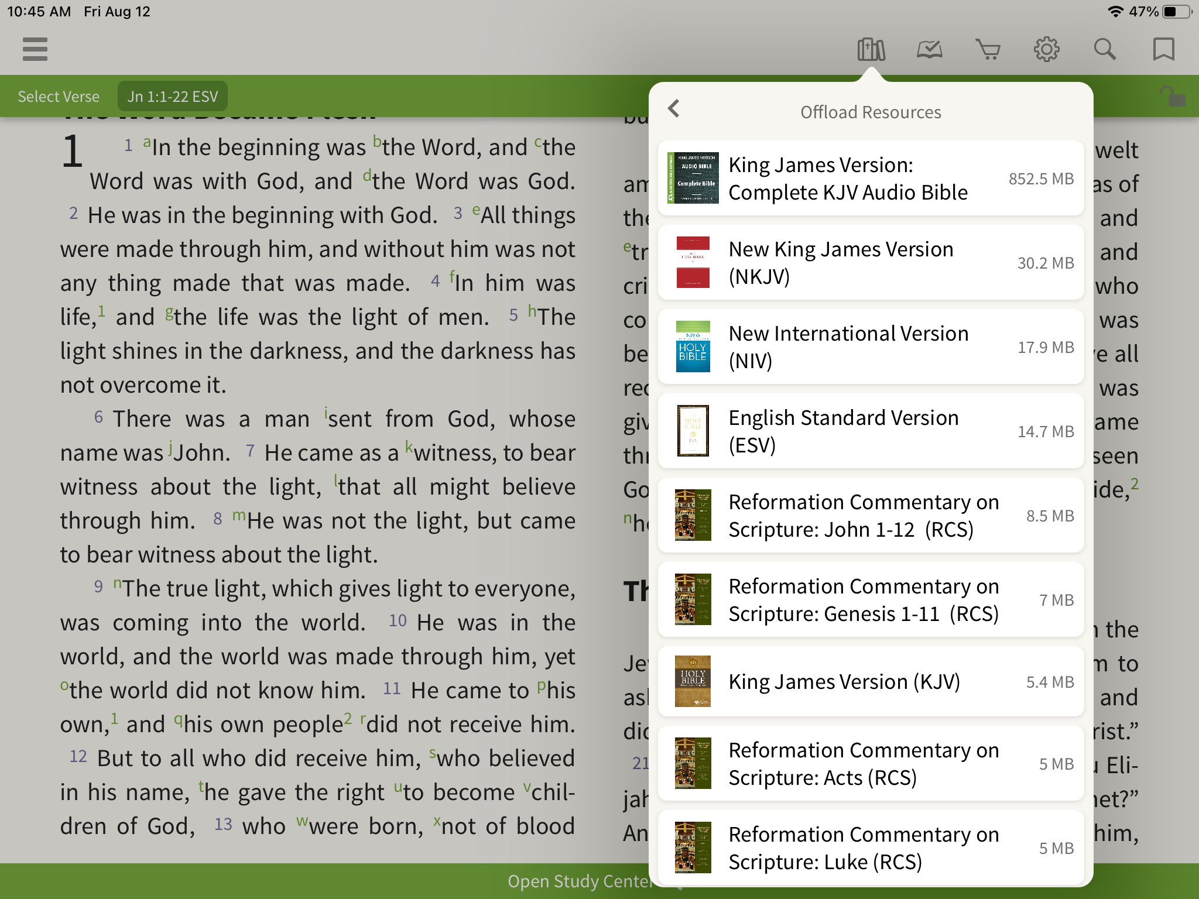Open the reading plan icon
Viewport: 1199px width, 899px height.
(x=930, y=50)
